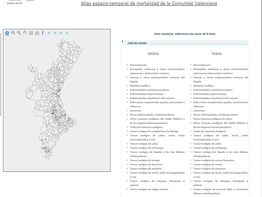
Task: Activate the zoom-in magnifier tool
Action: click(13, 33)
